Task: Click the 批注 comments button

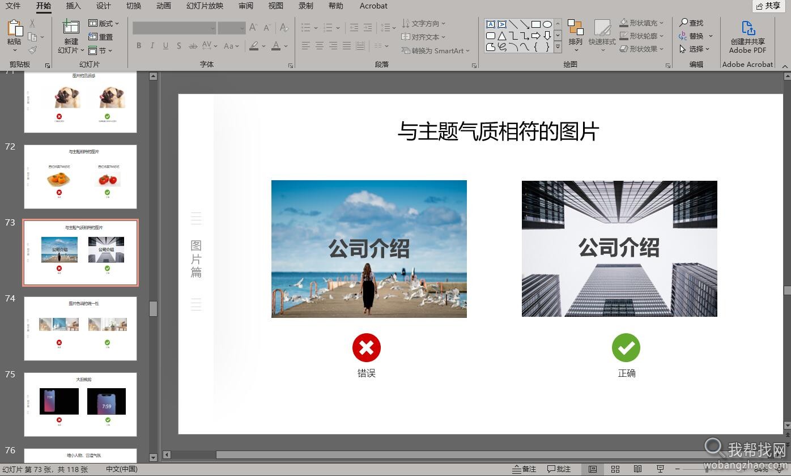Action: (559, 469)
